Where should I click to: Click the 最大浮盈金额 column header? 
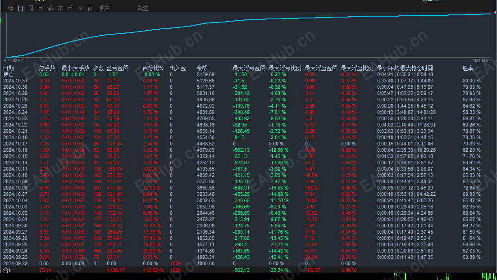coord(321,68)
